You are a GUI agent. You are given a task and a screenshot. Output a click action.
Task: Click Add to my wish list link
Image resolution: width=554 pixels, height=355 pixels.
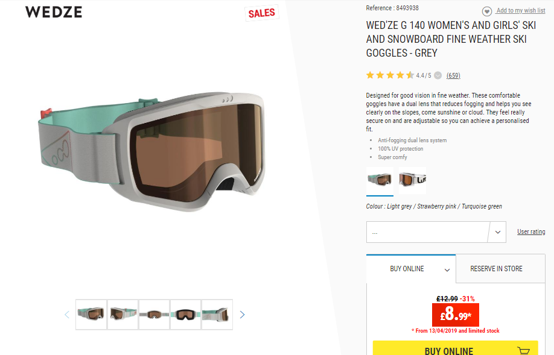(520, 11)
